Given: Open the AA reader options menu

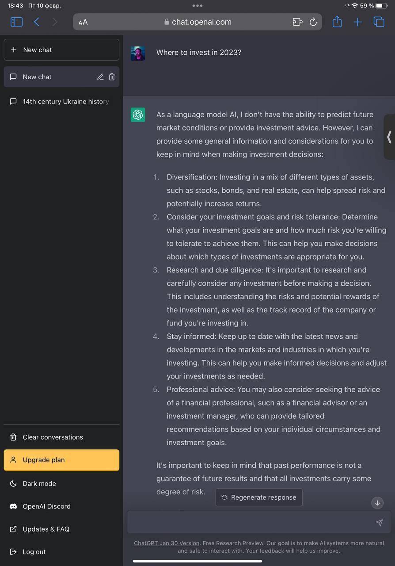Looking at the screenshot, I should pyautogui.click(x=83, y=22).
